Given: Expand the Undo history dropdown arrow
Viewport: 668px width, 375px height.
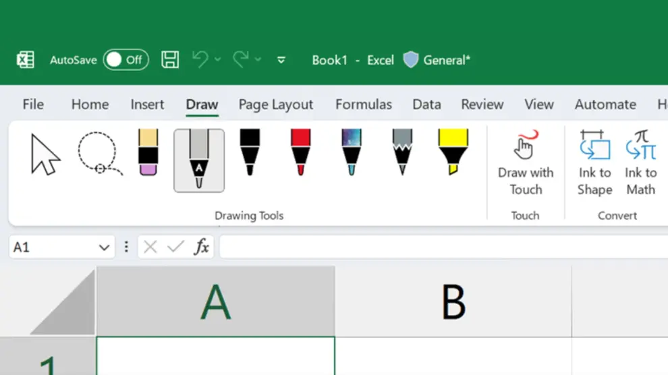Looking at the screenshot, I should click(x=218, y=60).
